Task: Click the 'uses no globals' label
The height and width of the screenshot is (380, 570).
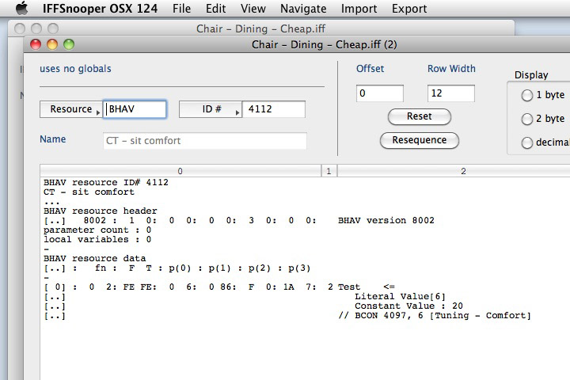Action: (x=76, y=69)
